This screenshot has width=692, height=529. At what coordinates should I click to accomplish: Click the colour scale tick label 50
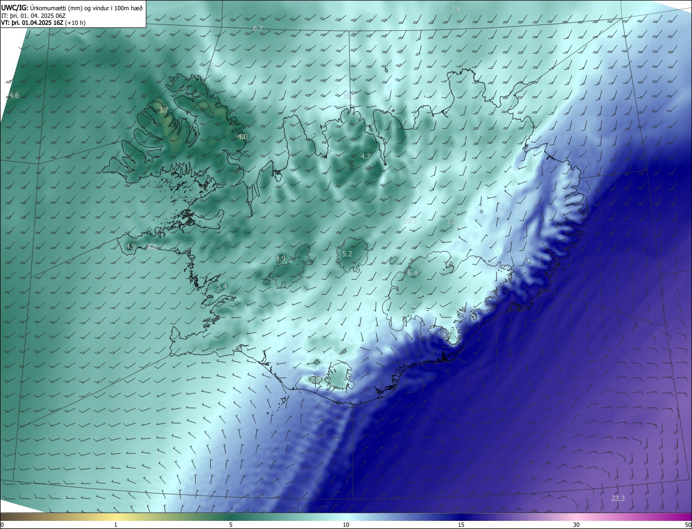688,525
